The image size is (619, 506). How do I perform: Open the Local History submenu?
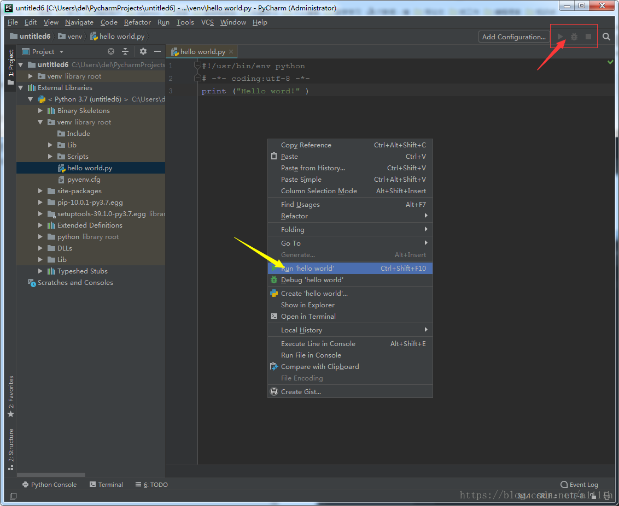click(350, 330)
